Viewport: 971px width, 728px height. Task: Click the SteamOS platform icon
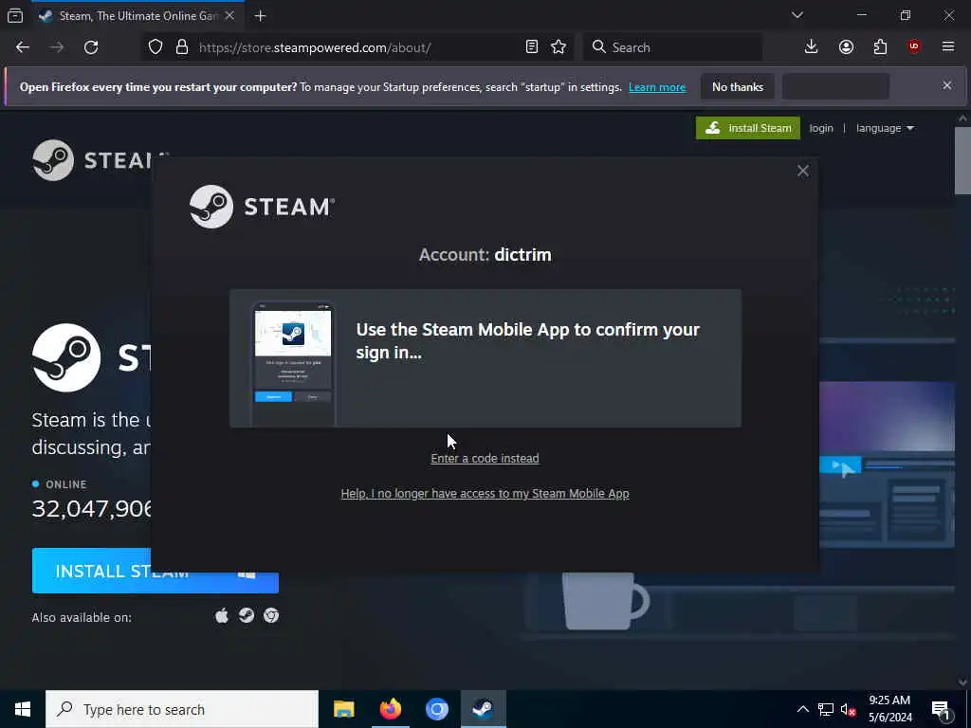pyautogui.click(x=247, y=616)
